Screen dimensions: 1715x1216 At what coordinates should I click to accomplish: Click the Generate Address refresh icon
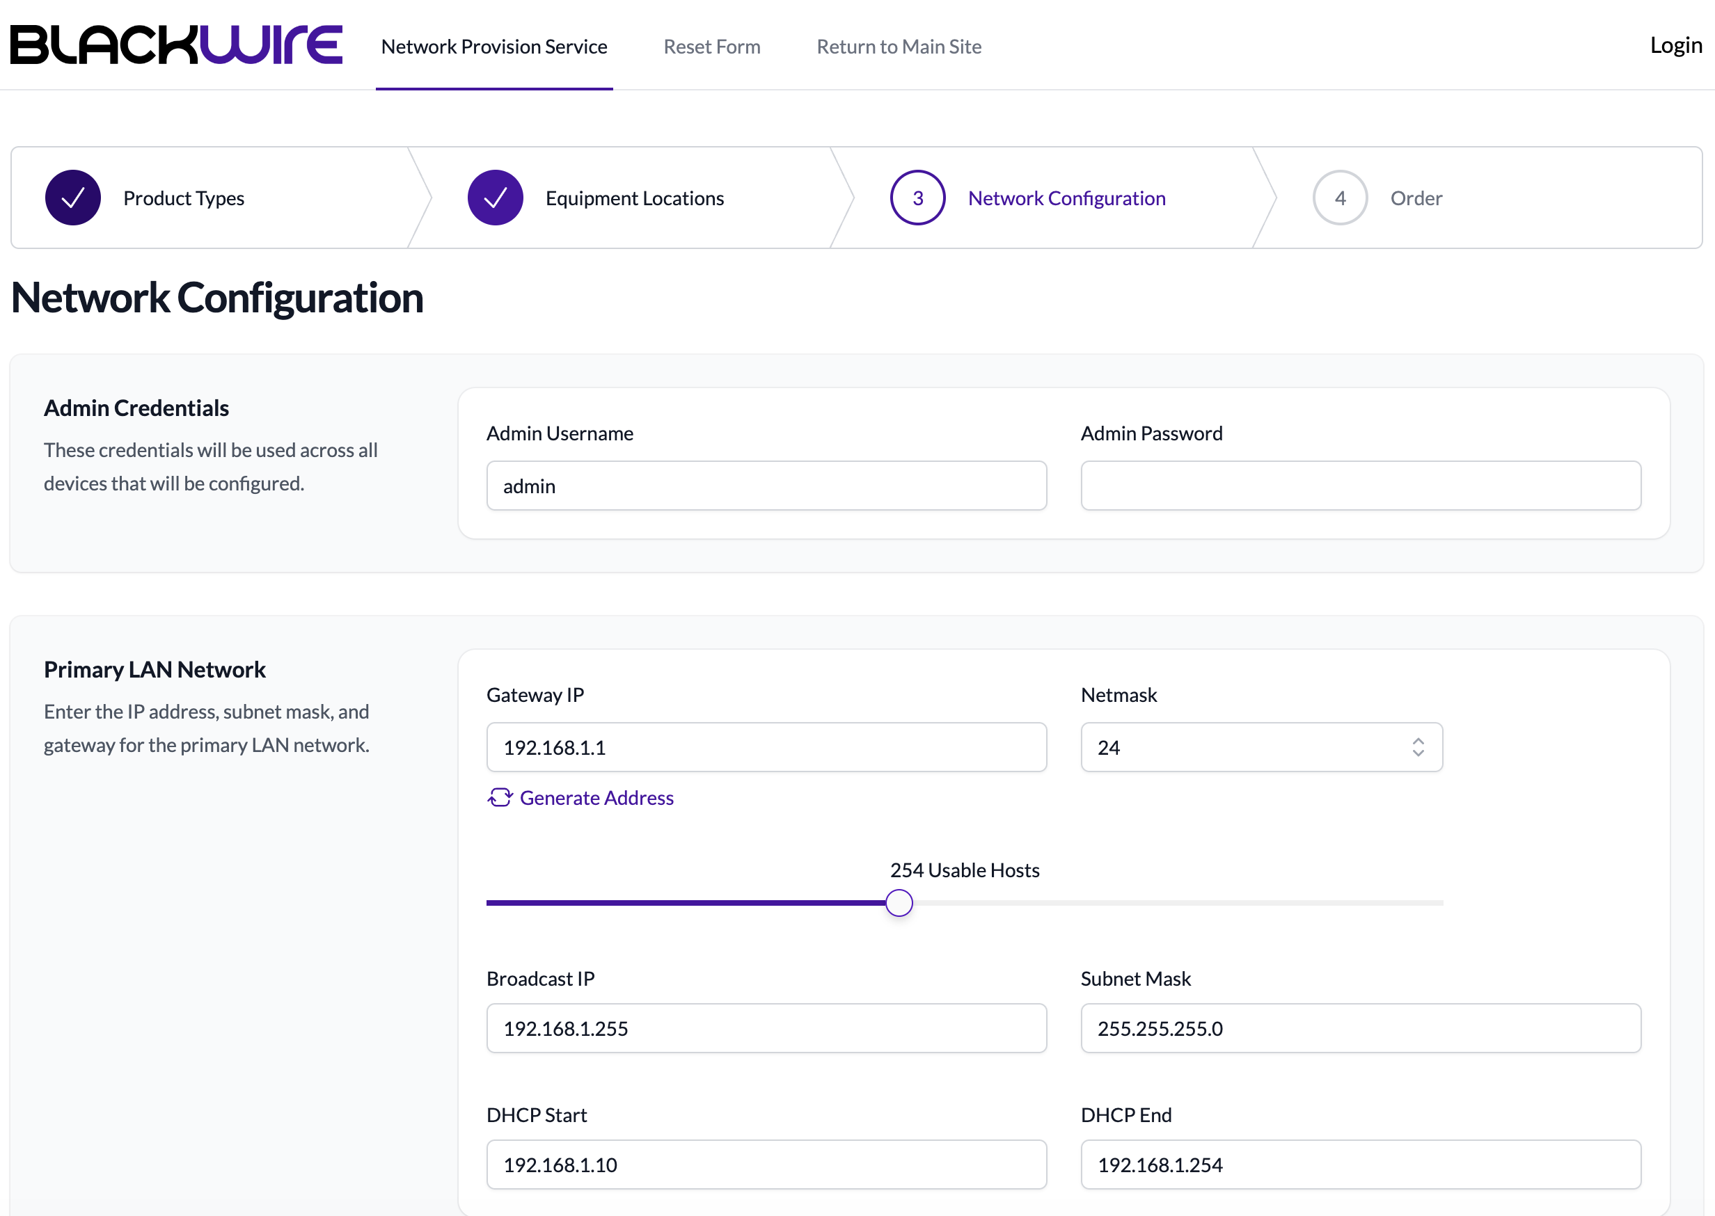point(500,797)
